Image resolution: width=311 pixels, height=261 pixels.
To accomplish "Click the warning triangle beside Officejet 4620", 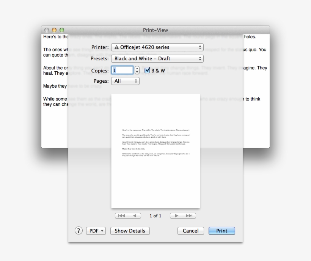I will tap(116, 47).
